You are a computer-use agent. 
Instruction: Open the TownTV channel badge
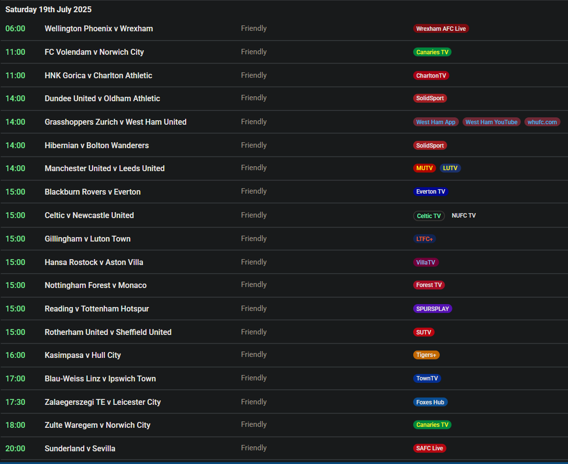[427, 378]
